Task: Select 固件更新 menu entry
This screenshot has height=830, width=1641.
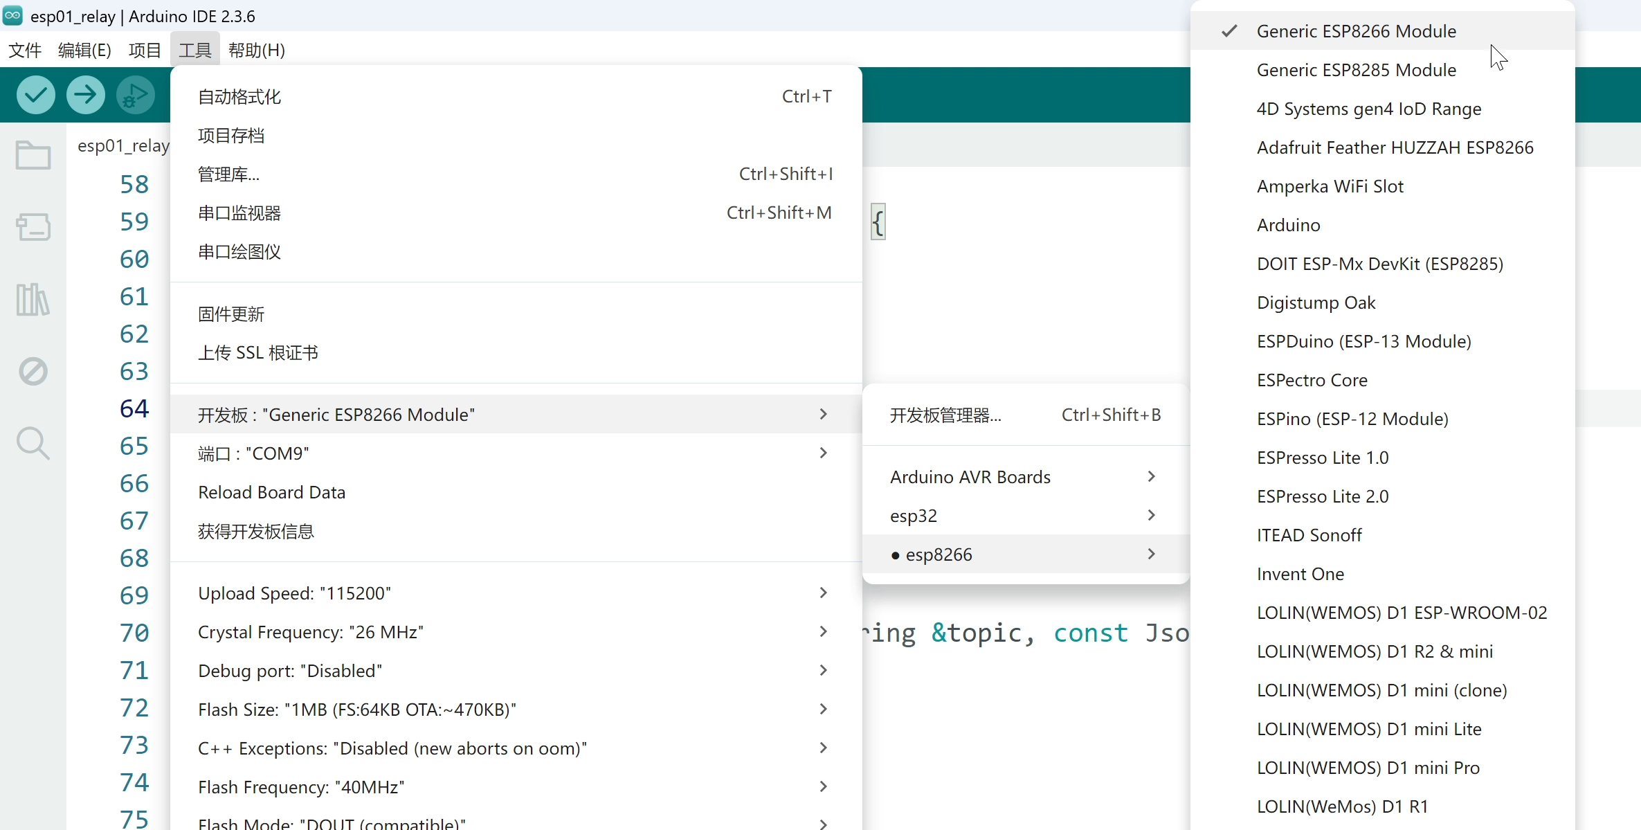Action: click(516, 314)
